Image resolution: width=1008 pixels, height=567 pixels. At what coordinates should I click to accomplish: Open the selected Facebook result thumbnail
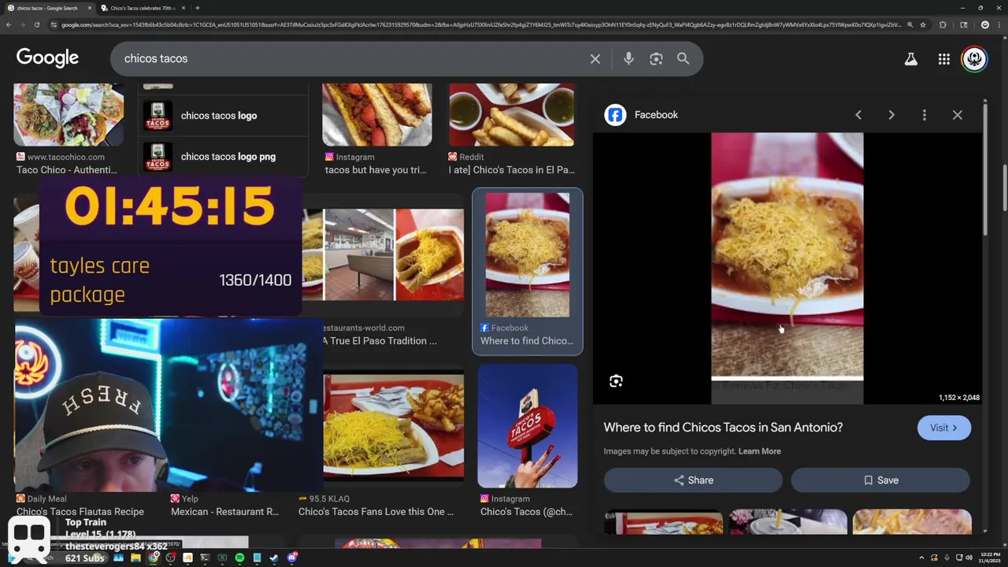click(528, 255)
